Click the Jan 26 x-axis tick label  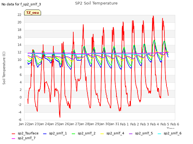[64, 124]
